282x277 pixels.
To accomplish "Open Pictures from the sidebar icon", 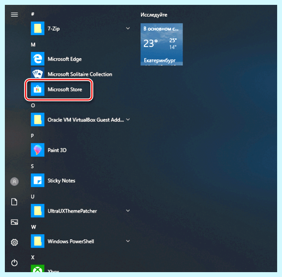I will [x=15, y=222].
